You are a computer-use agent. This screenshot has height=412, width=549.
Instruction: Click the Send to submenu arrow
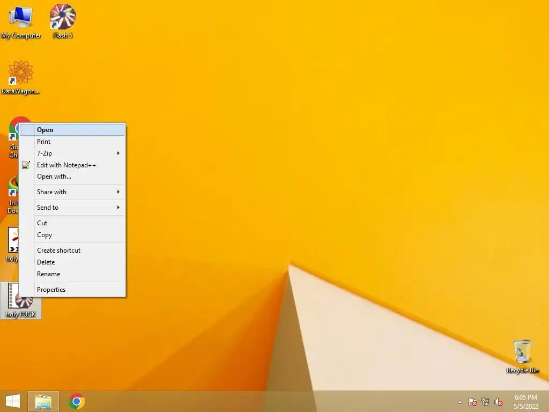(x=118, y=208)
